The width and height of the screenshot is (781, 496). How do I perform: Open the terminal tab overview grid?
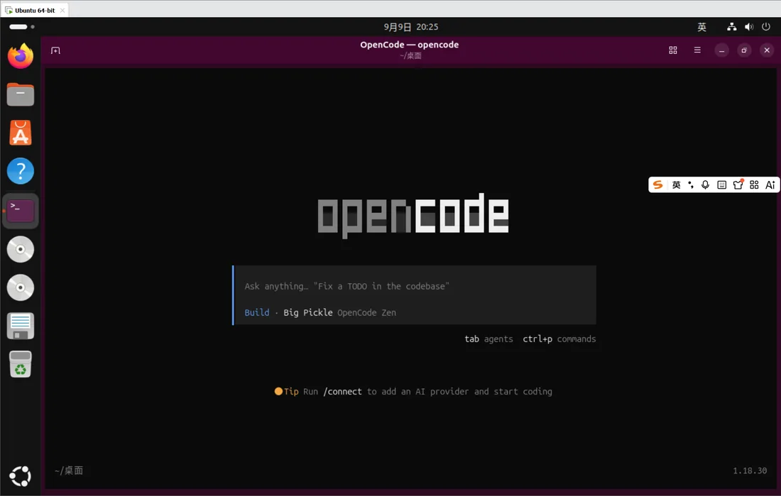click(673, 50)
